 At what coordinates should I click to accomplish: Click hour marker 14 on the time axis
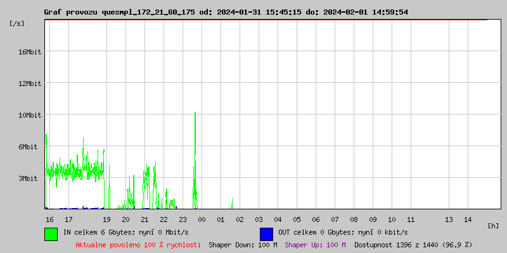pyautogui.click(x=468, y=219)
